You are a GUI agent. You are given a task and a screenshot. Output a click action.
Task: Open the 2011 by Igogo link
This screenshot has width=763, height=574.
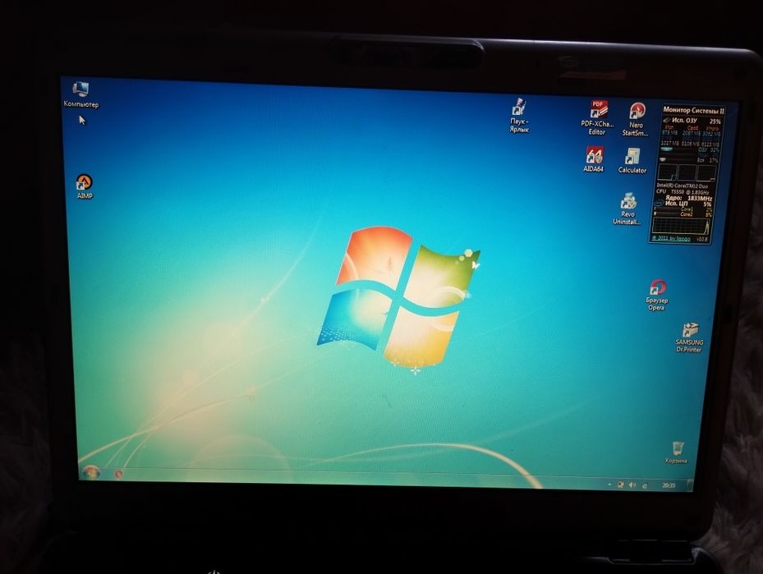(x=672, y=238)
